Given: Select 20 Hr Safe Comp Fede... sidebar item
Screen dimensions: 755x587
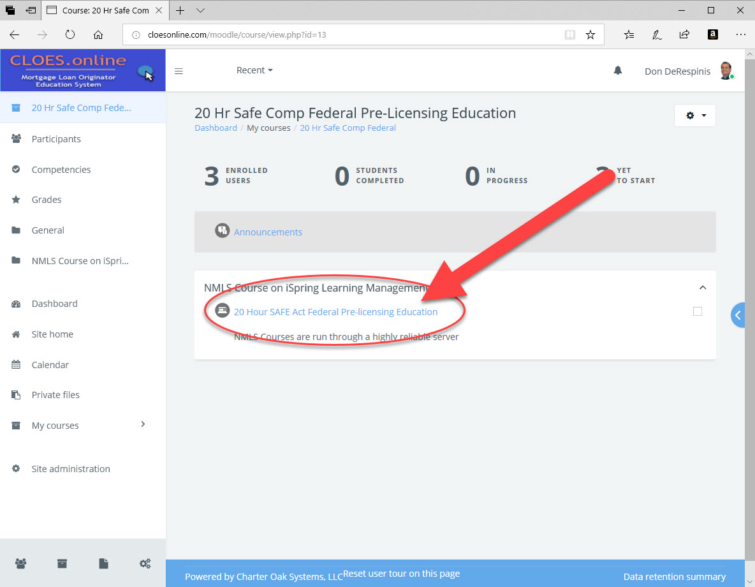Looking at the screenshot, I should pyautogui.click(x=83, y=107).
